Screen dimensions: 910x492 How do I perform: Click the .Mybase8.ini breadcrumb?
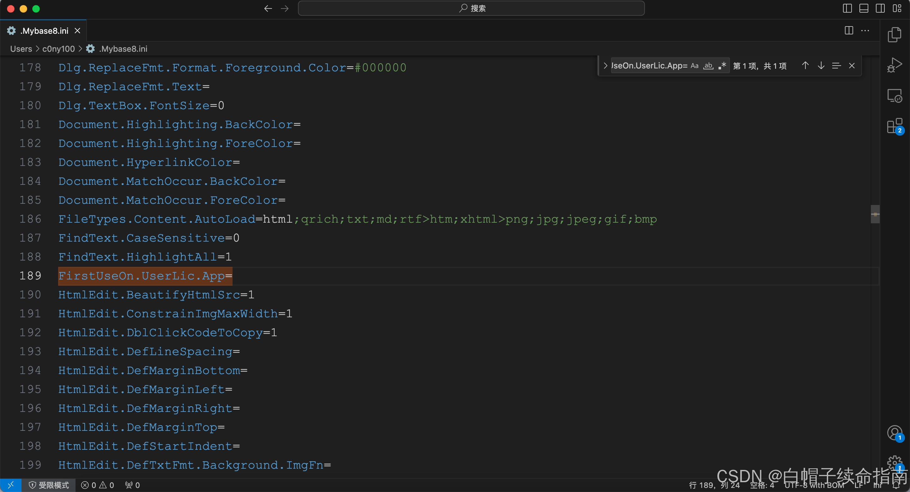click(x=117, y=49)
